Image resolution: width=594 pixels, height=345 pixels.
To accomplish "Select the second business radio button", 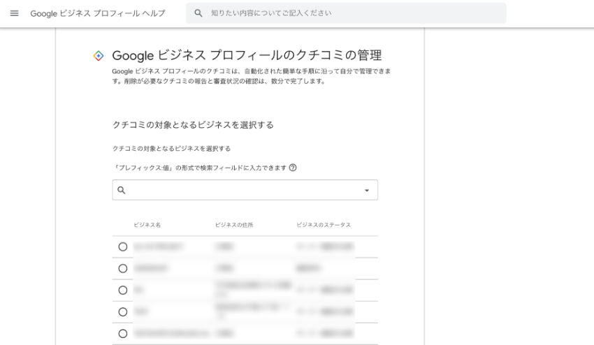I will (x=123, y=268).
